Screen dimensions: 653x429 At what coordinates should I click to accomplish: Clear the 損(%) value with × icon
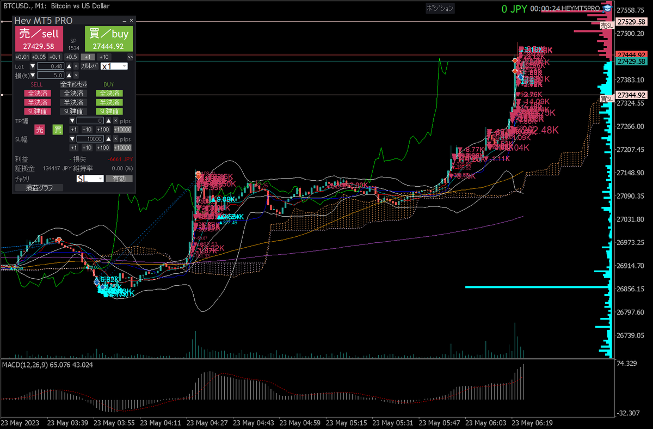tap(76, 75)
